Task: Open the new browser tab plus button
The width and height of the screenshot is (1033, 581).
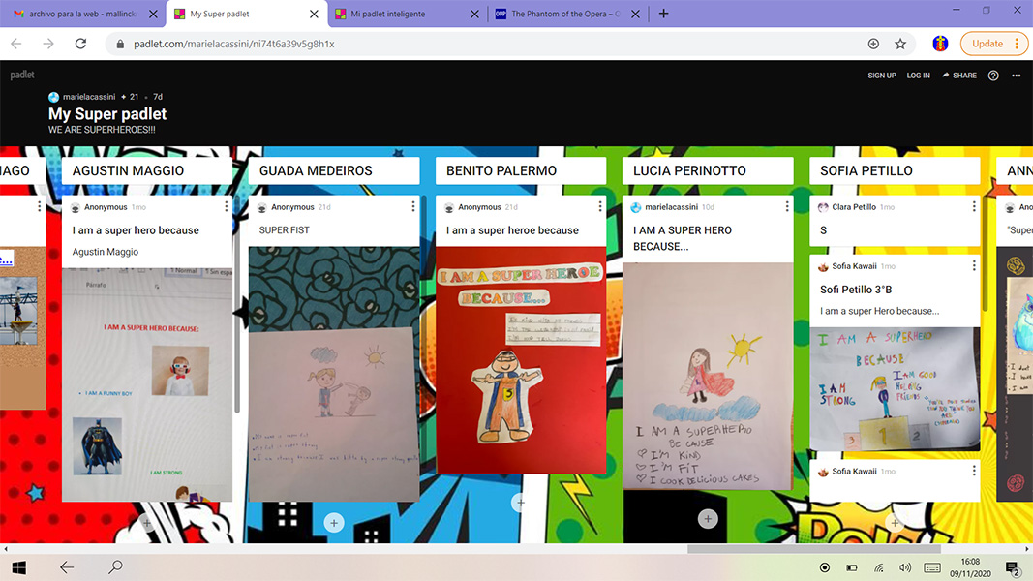Action: pyautogui.click(x=663, y=14)
